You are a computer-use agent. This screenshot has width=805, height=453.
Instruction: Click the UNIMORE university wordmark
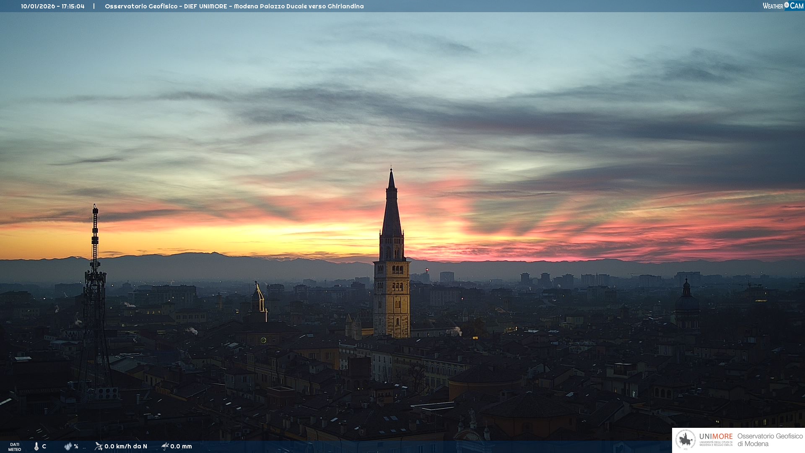click(716, 437)
